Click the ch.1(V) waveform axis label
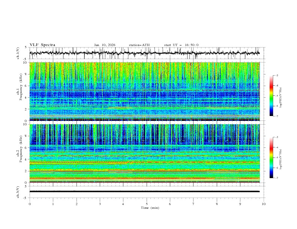 18,54
